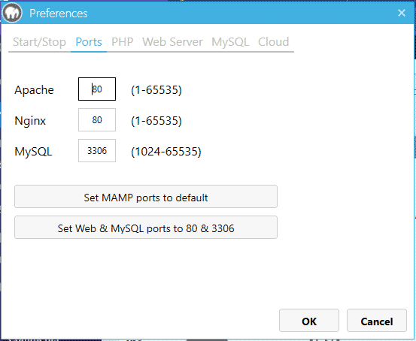Switch to the Cloud tab

274,42
